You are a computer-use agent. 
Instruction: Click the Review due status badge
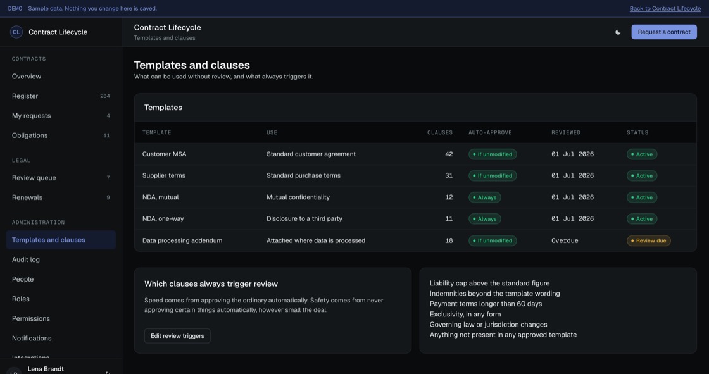tap(648, 240)
